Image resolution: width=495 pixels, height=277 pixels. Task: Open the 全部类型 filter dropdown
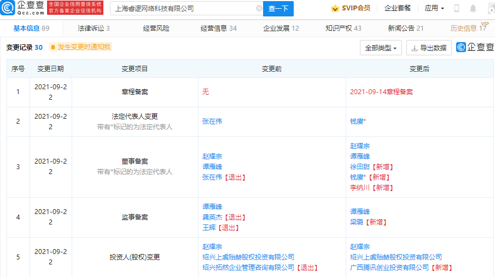[x=381, y=48]
